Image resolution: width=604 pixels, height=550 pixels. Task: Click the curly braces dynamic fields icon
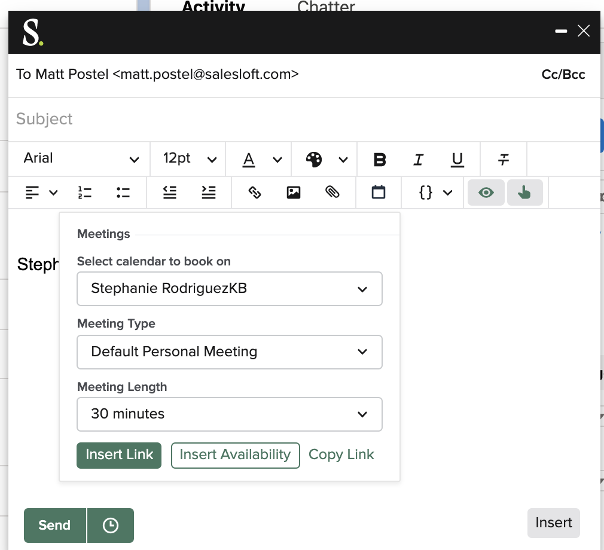pyautogui.click(x=425, y=192)
